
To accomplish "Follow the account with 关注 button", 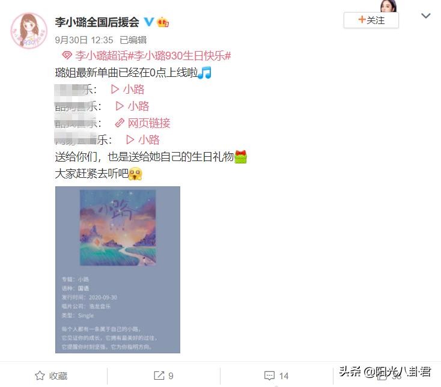I will [371, 20].
